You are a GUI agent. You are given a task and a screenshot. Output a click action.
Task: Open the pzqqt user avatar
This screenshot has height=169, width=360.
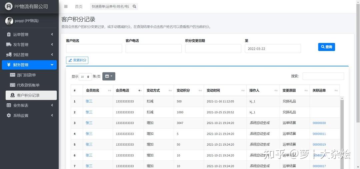click(9, 21)
